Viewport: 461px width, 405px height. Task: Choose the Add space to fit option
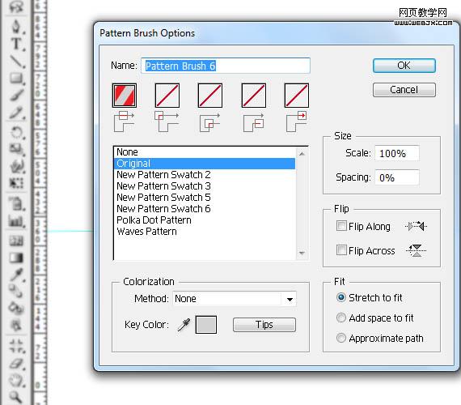click(x=341, y=318)
